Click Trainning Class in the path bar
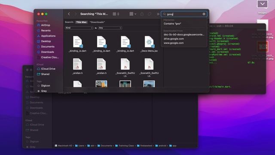This screenshot has width=275, height=155. click(x=125, y=146)
